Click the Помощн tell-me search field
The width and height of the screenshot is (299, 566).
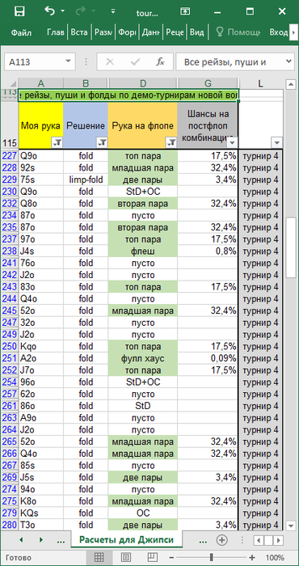238,32
